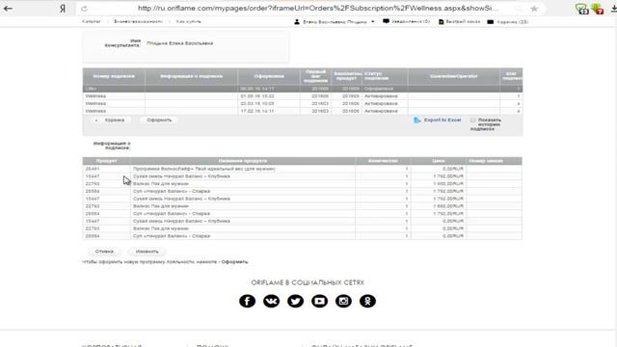The width and height of the screenshot is (617, 347).
Task: Open Oriflame's VK page icon
Action: point(271,301)
